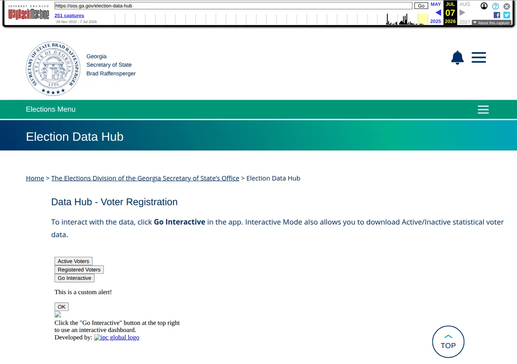Expand the Elections Menu hamburger icon

pyautogui.click(x=483, y=110)
